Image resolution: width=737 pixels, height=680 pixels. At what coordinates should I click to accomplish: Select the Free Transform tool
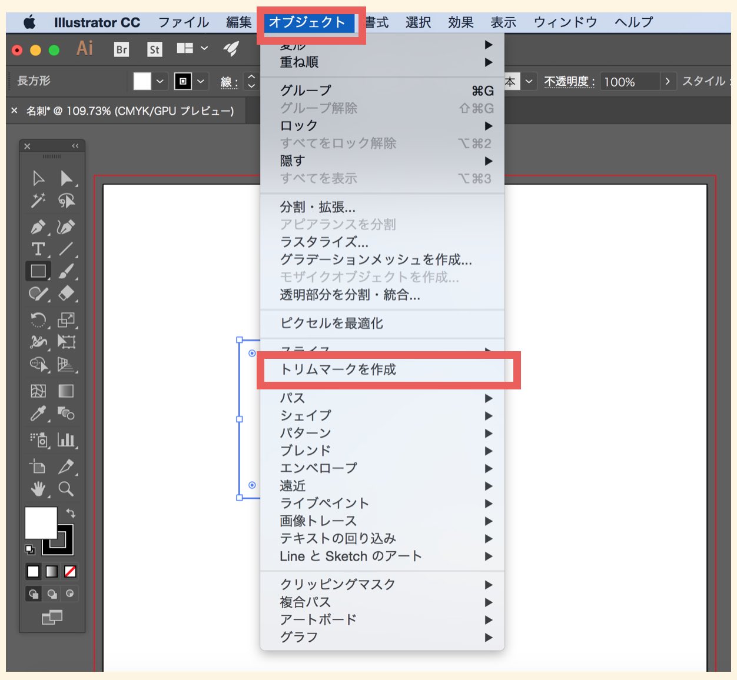point(66,342)
